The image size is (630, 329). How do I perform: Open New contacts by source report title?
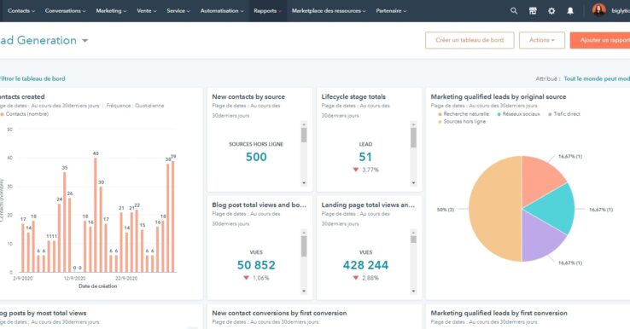248,96
